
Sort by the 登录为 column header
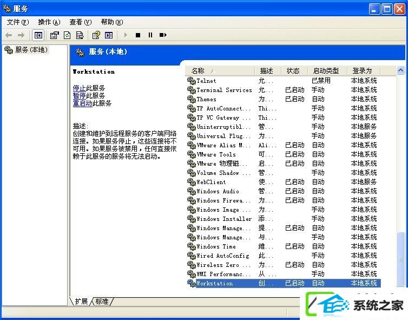pos(364,70)
